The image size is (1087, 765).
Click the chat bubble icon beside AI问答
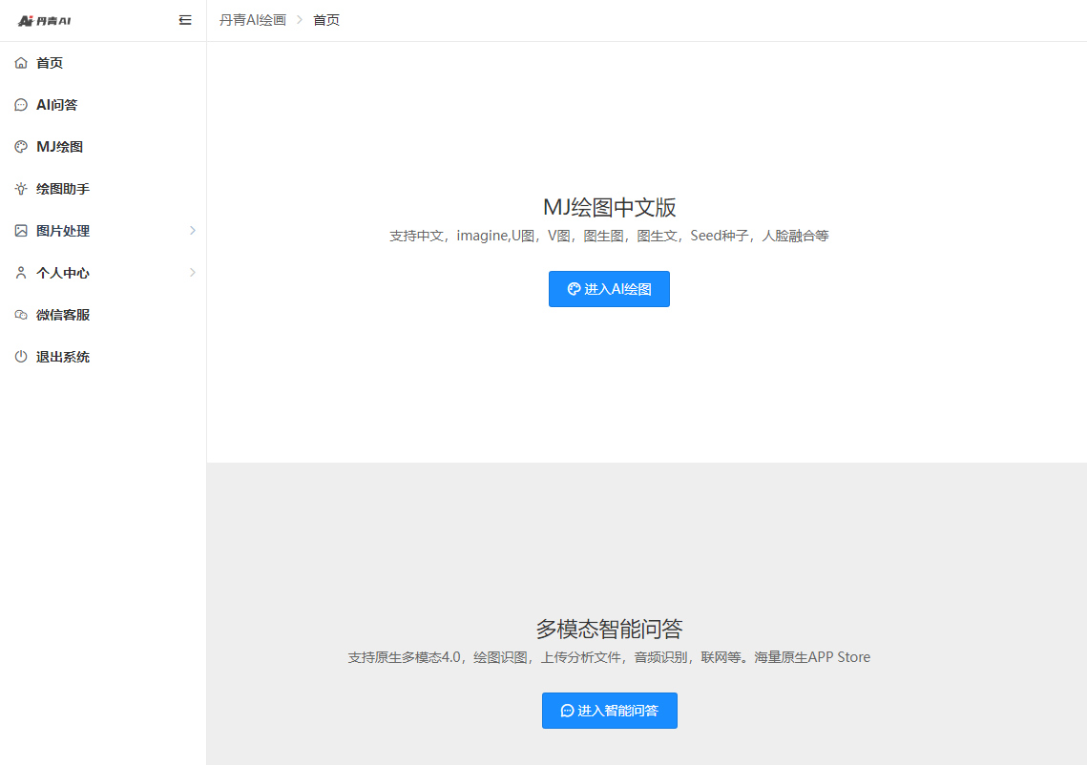point(21,105)
